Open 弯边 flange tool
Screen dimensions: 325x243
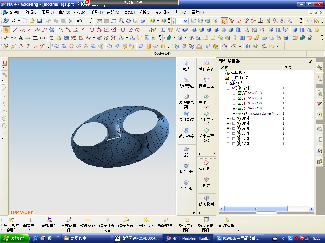coord(186,66)
